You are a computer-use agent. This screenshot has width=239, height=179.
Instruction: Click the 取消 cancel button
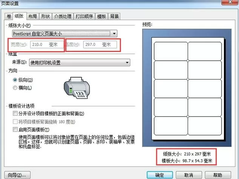point(189,175)
